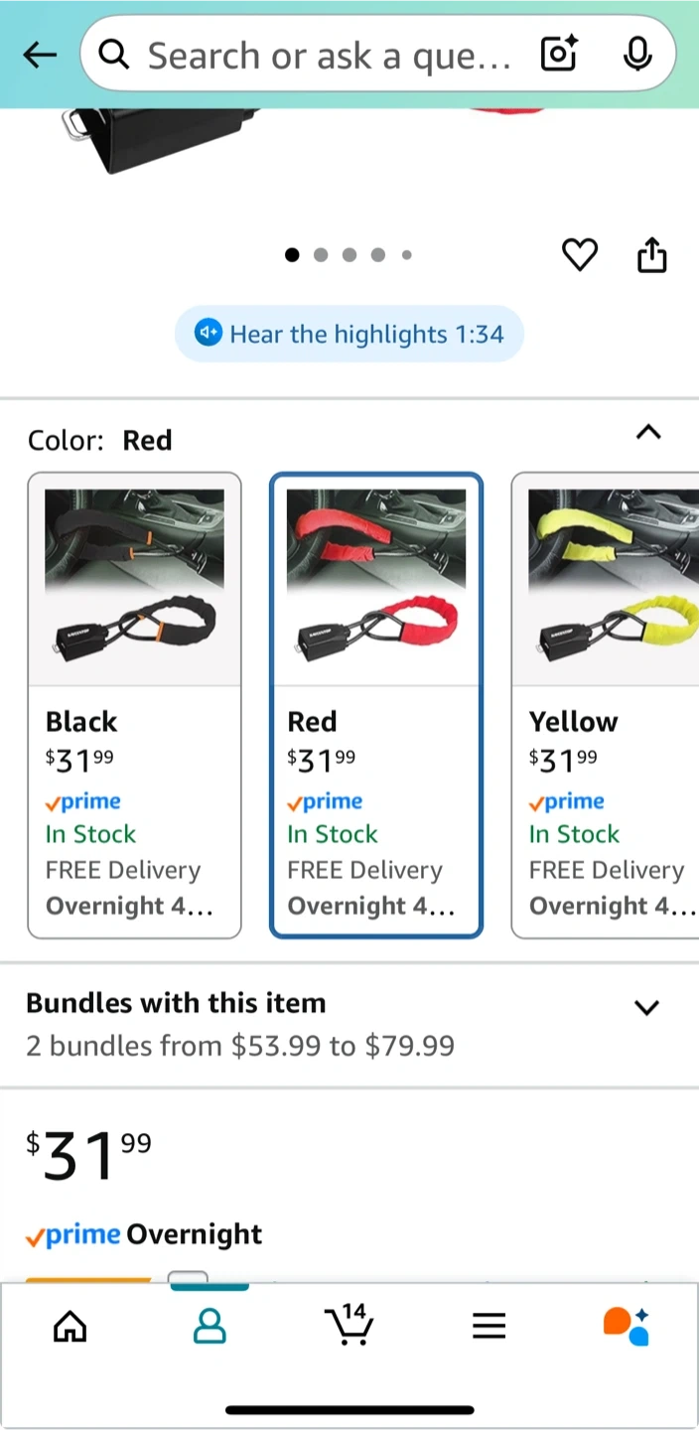Viewport: 699px width, 1430px height.
Task: Open the shopping cart with 14 items
Action: tap(349, 1326)
